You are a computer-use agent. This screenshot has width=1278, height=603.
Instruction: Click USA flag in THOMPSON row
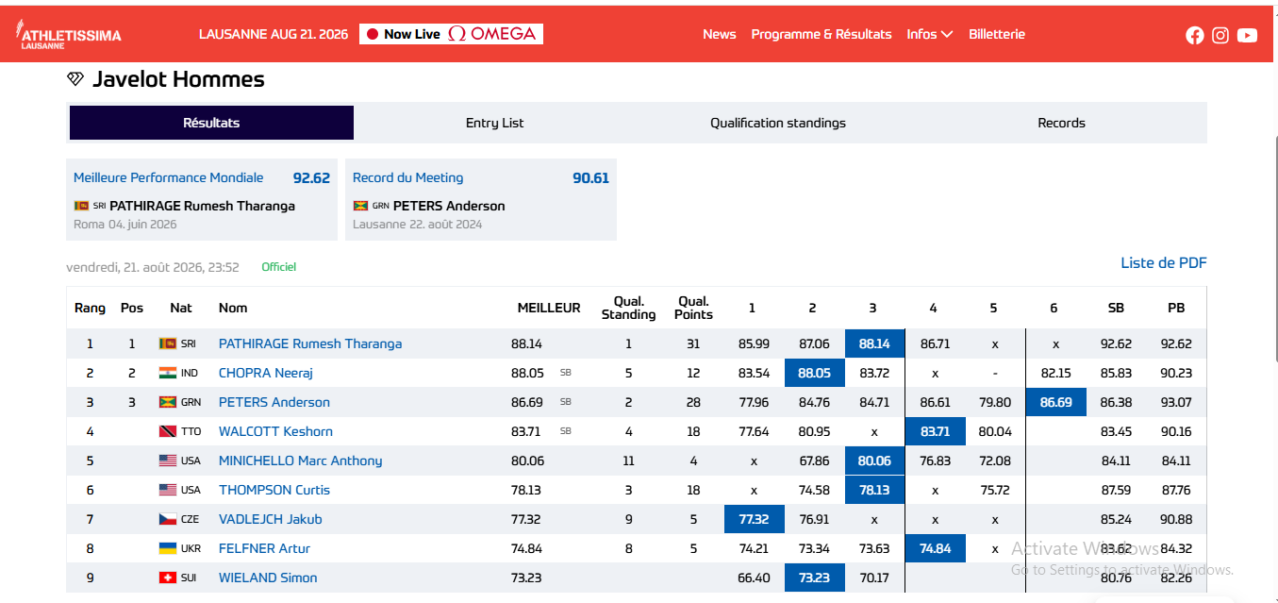coord(168,490)
